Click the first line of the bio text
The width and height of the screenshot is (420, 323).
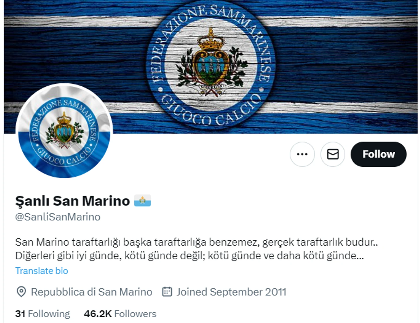[x=196, y=242]
